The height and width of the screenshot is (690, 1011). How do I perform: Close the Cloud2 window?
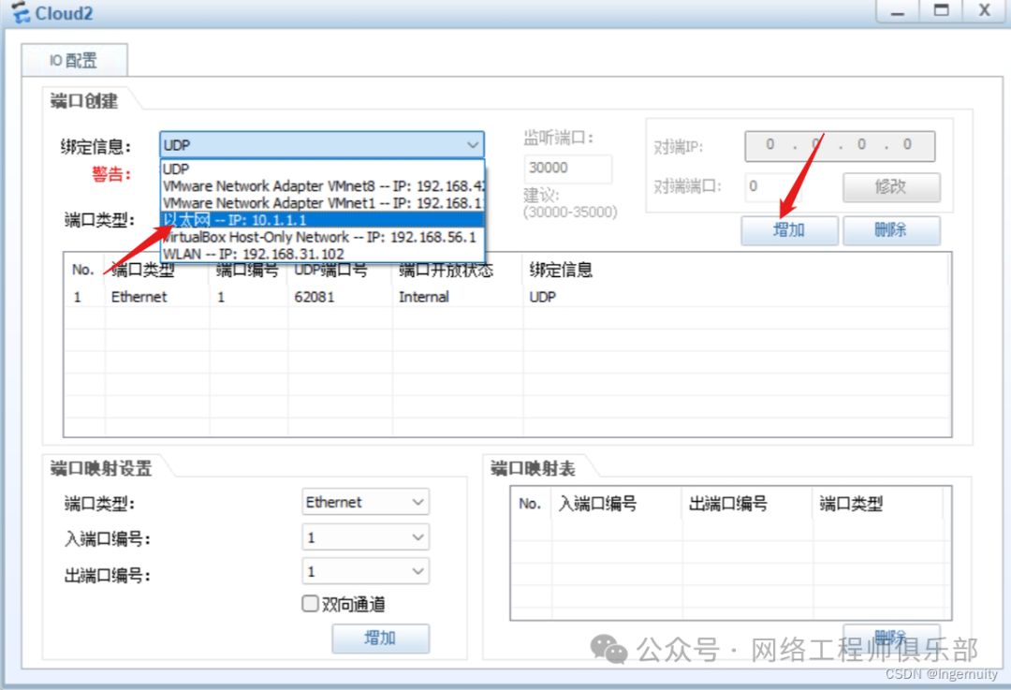985,11
